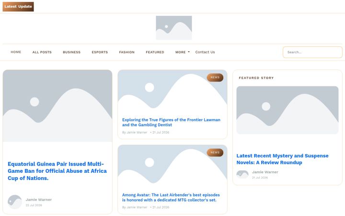Select the Esports menu item
Screen dimensions: 345x216
click(100, 52)
